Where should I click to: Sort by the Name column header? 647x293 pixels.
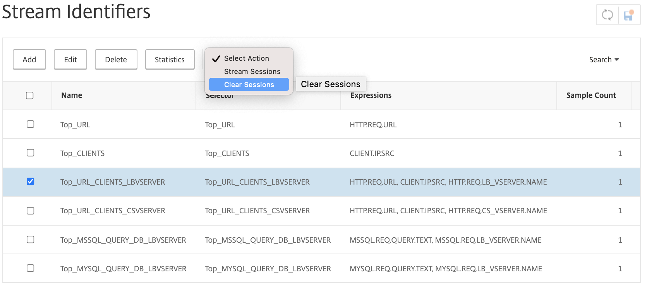[72, 95]
